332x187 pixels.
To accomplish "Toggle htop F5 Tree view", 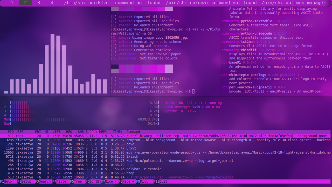I will pyautogui.click(x=78, y=182).
